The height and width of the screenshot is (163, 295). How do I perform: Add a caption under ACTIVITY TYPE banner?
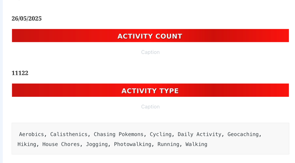(150, 107)
